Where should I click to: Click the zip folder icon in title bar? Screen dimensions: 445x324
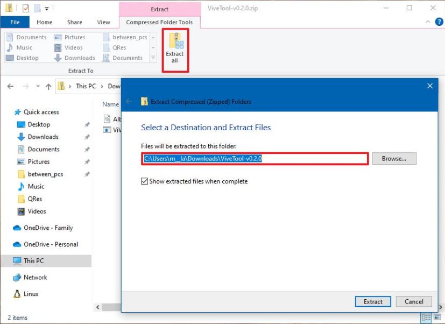9,8
